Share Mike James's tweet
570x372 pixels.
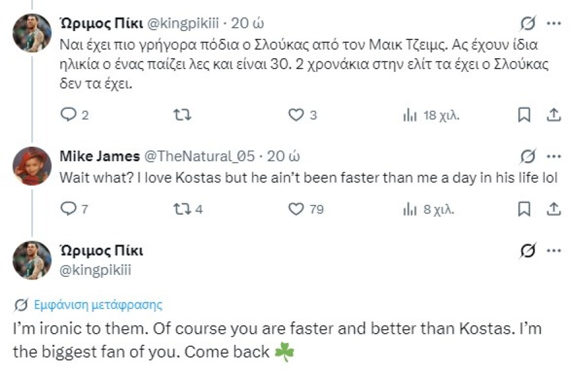pos(554,209)
